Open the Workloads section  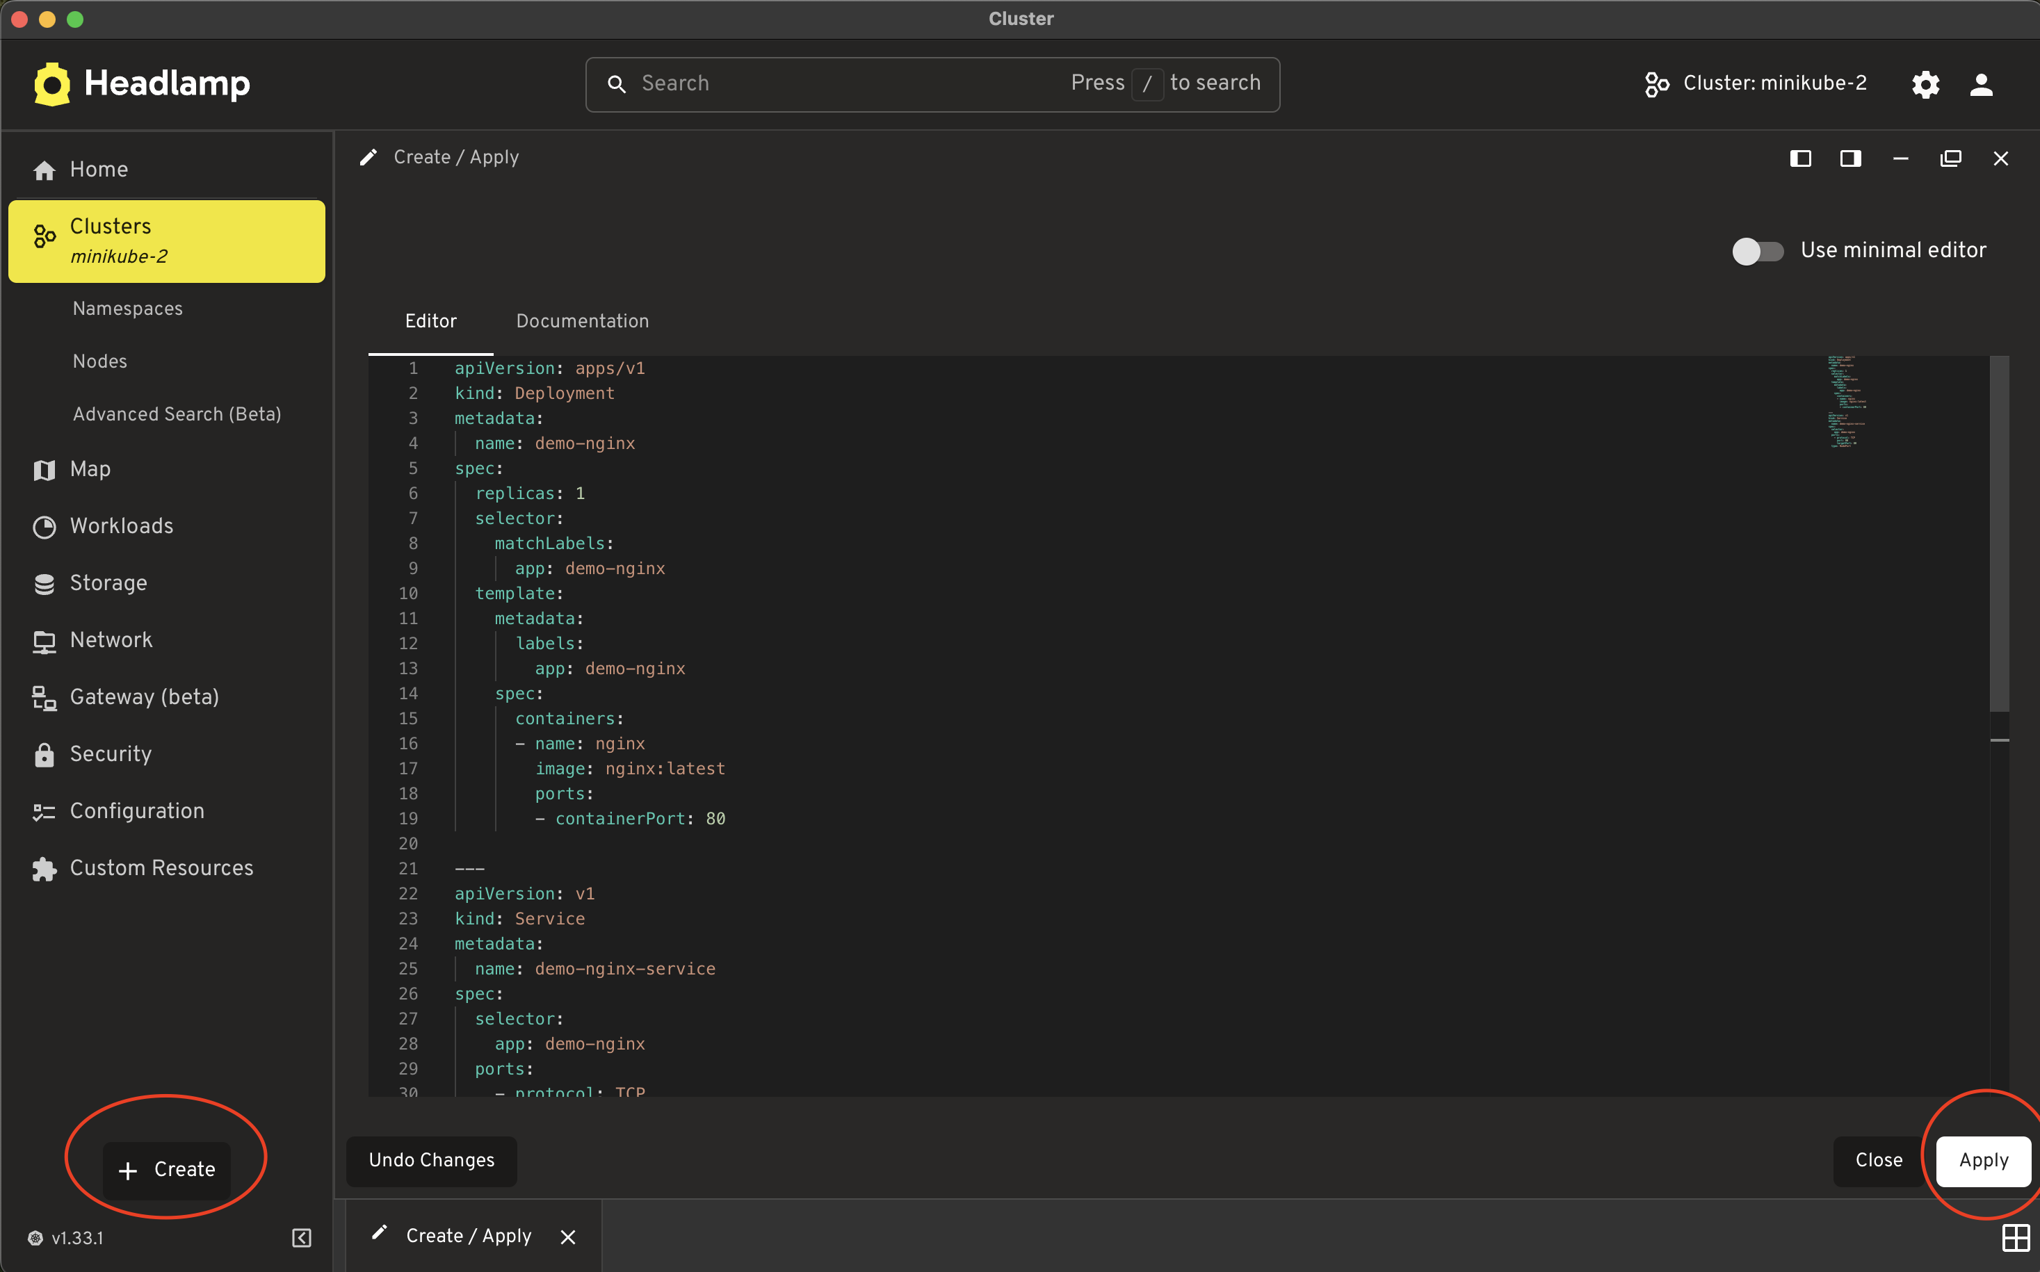coord(121,525)
